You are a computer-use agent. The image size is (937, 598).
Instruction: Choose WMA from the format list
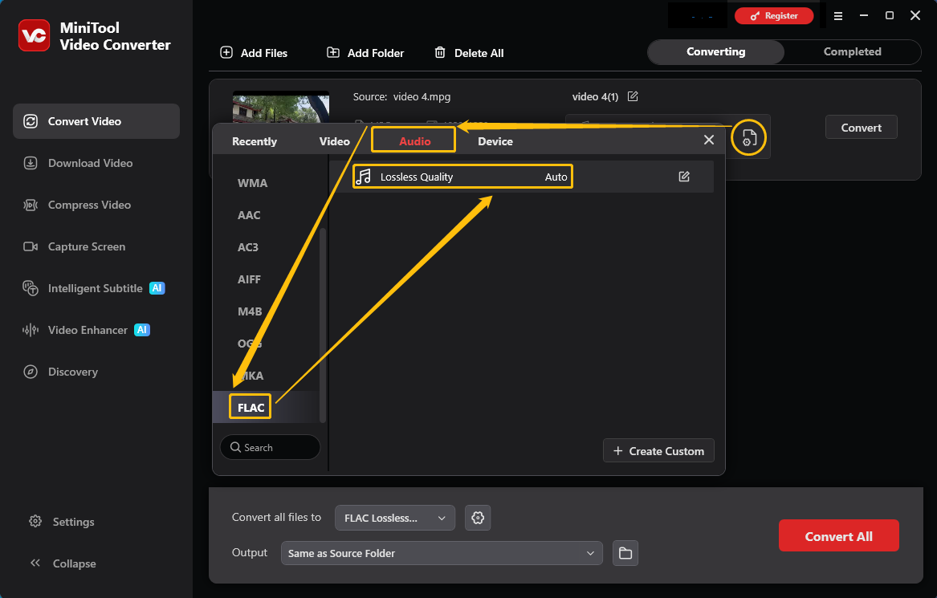[252, 183]
